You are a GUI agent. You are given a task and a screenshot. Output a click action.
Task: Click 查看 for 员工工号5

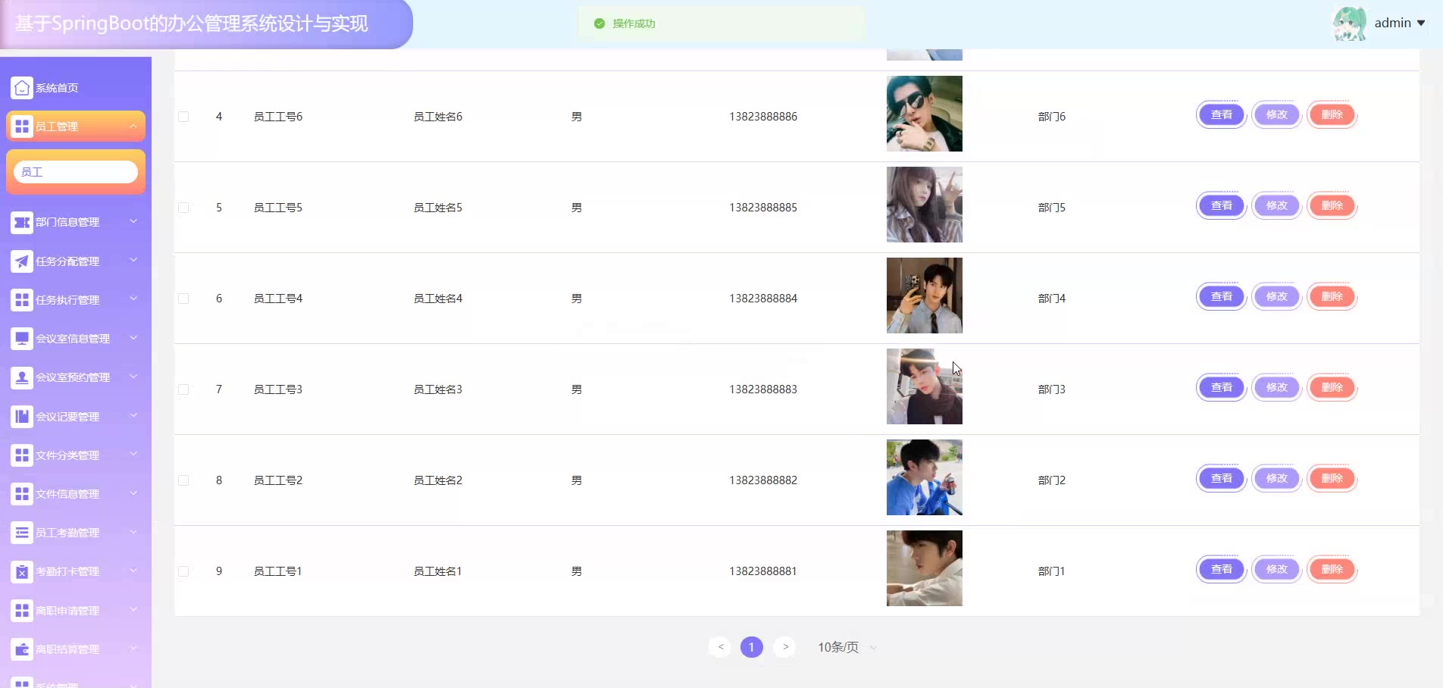pos(1221,206)
